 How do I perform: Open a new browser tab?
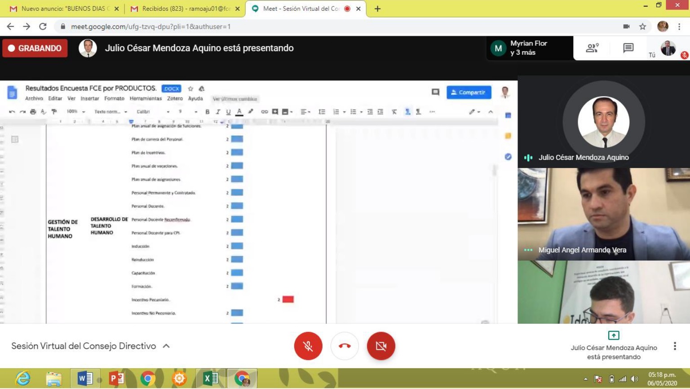point(377,9)
